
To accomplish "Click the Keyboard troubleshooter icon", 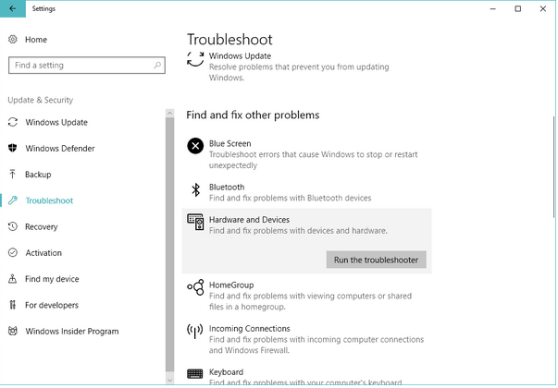I will click(195, 374).
